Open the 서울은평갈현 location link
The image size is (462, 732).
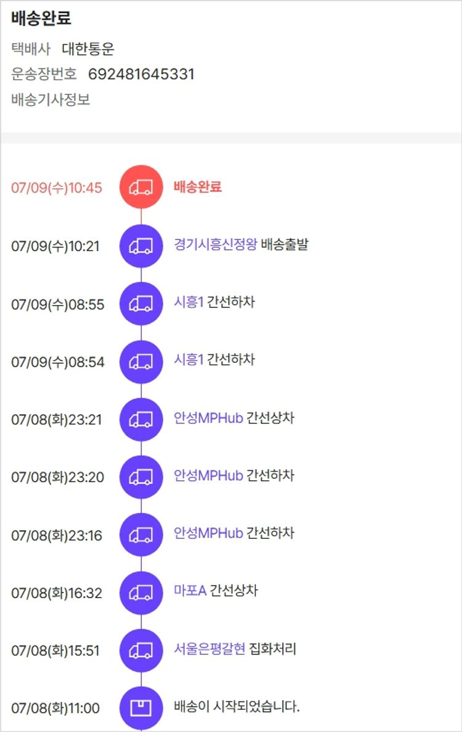[209, 649]
